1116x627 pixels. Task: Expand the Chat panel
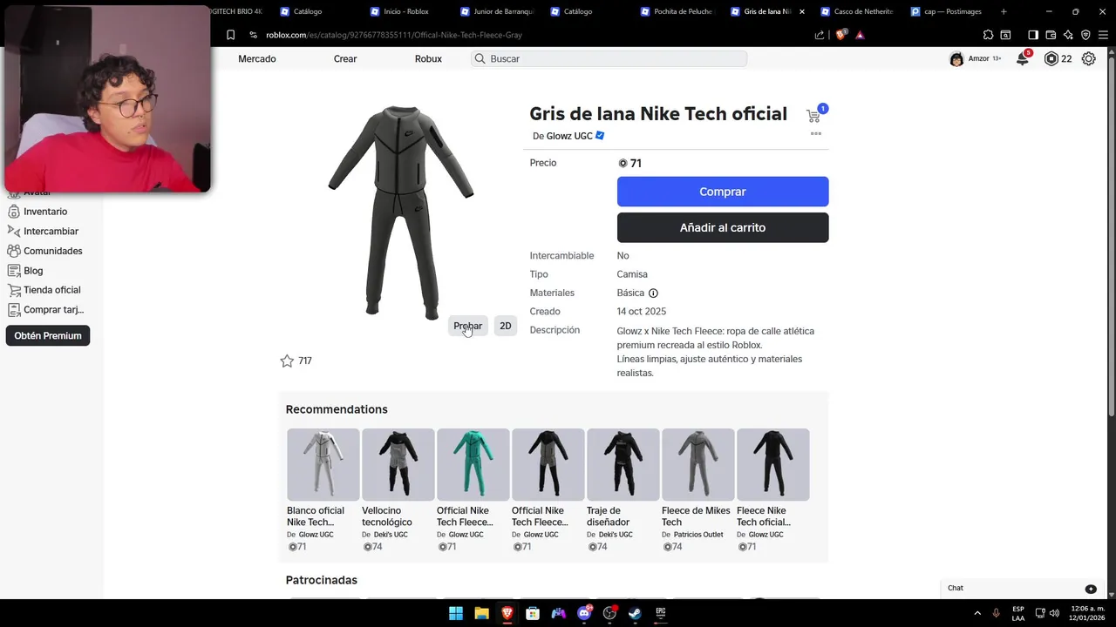pyautogui.click(x=1024, y=589)
